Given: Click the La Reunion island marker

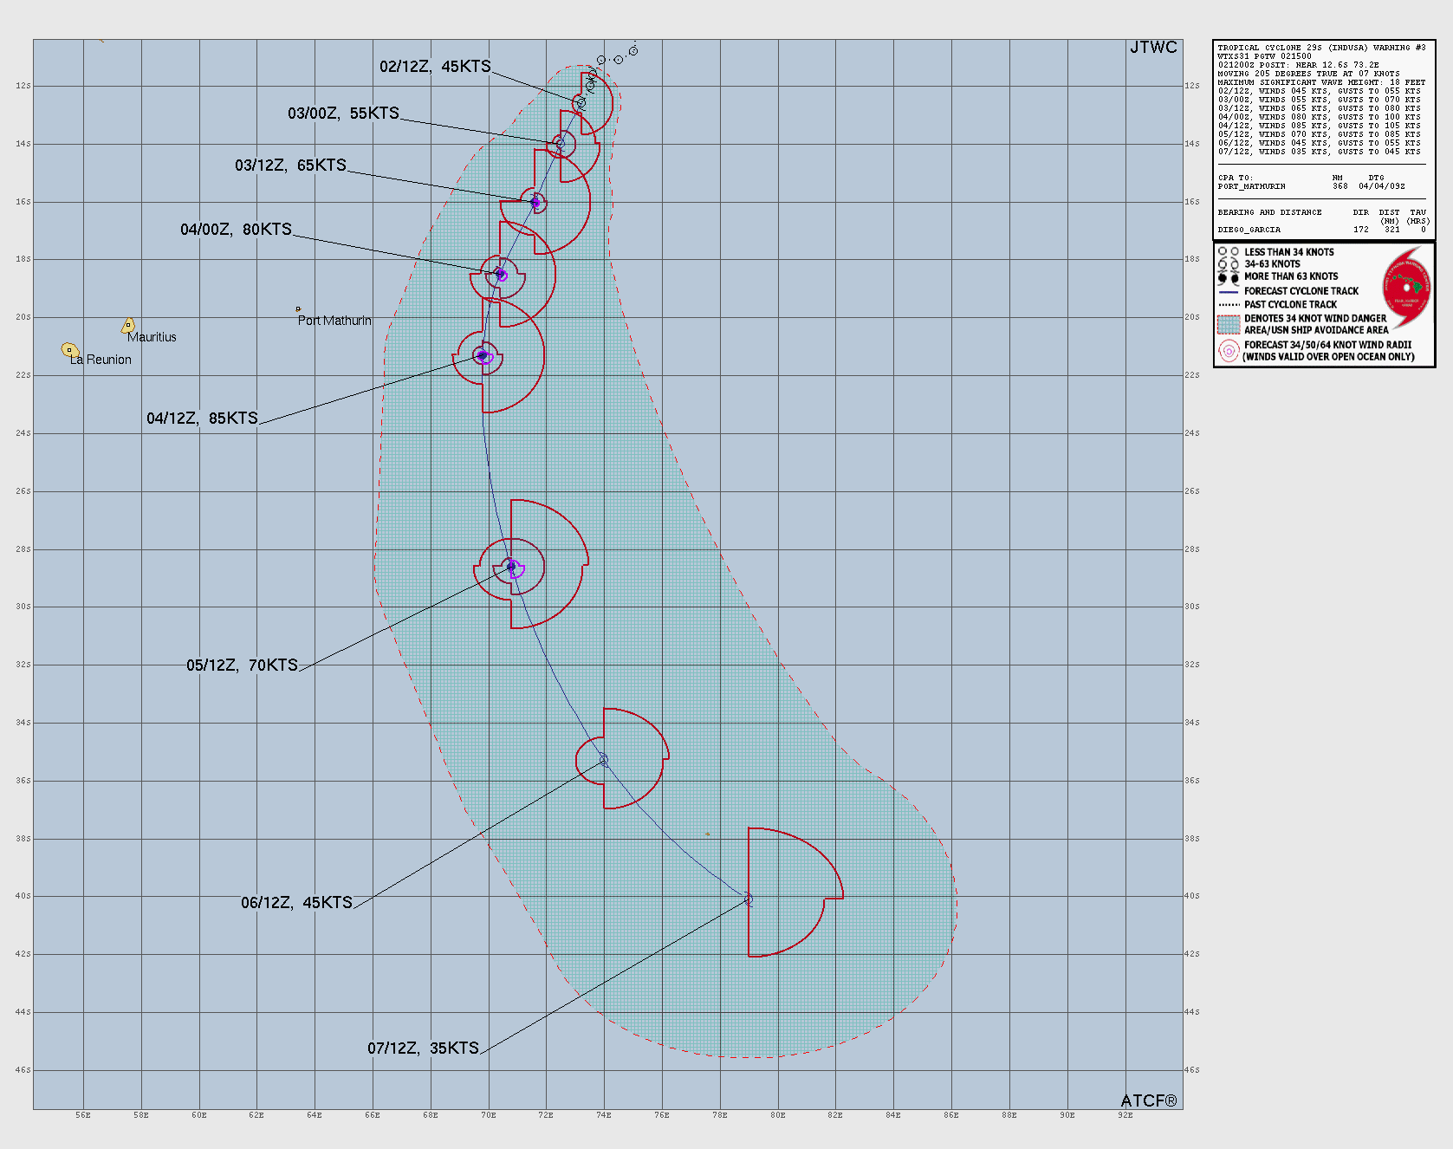Looking at the screenshot, I should click(70, 350).
